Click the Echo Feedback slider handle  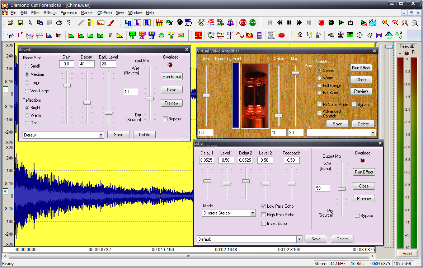[x=291, y=184]
